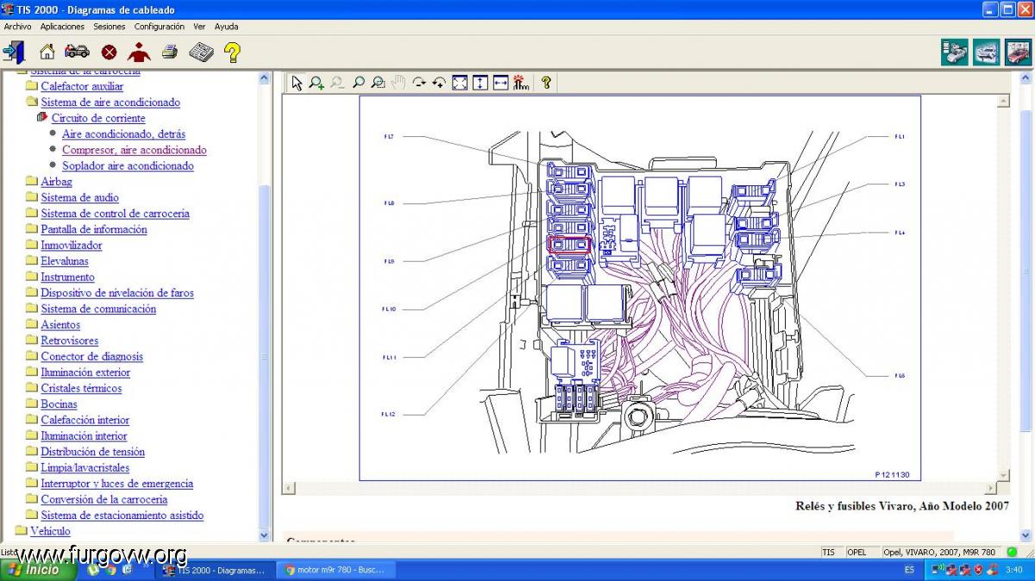1035x581 pixels.
Task: Print using the printer icon
Action: [x=170, y=52]
